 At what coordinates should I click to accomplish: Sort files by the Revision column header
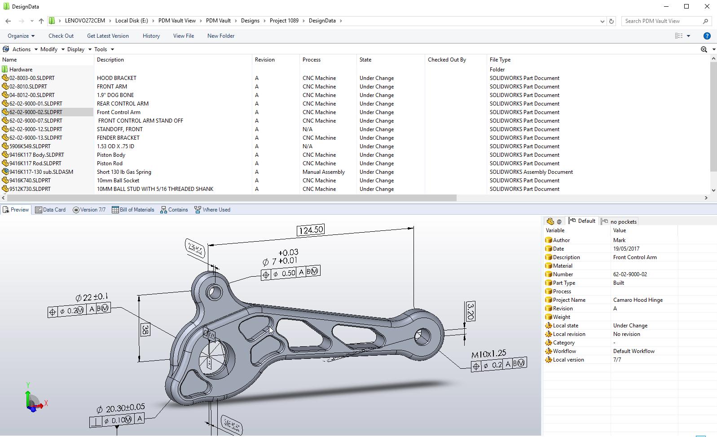(265, 60)
